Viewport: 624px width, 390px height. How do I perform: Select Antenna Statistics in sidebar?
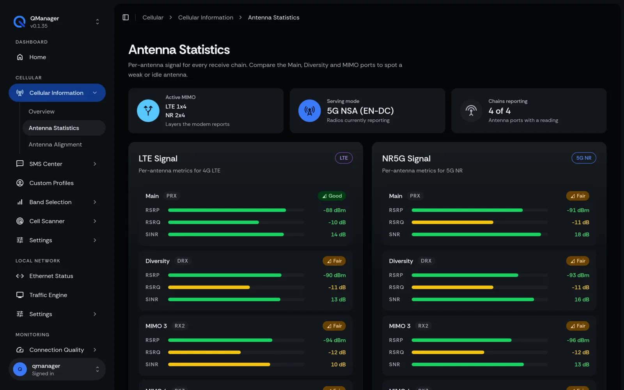pos(64,128)
